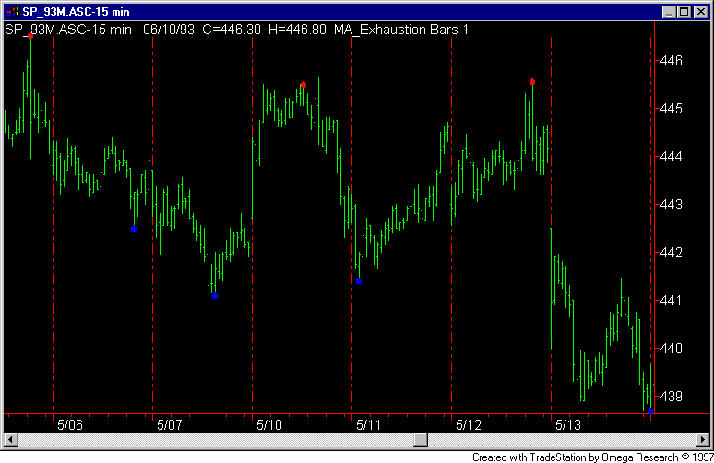Click the 445 price axis label
Viewport: 714px width, 463px height.
click(x=672, y=109)
